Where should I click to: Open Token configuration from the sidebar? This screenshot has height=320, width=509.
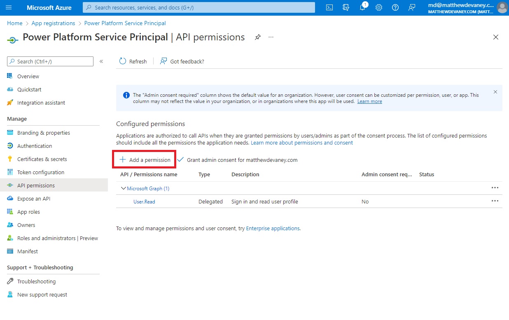(x=40, y=172)
